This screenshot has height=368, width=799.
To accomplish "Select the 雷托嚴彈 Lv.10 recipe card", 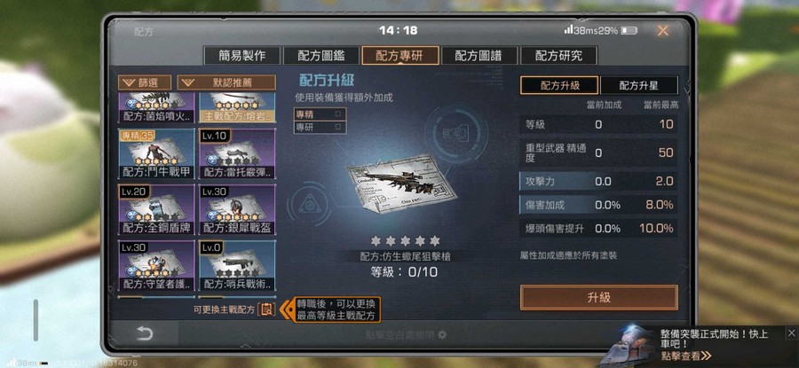I will point(237,153).
